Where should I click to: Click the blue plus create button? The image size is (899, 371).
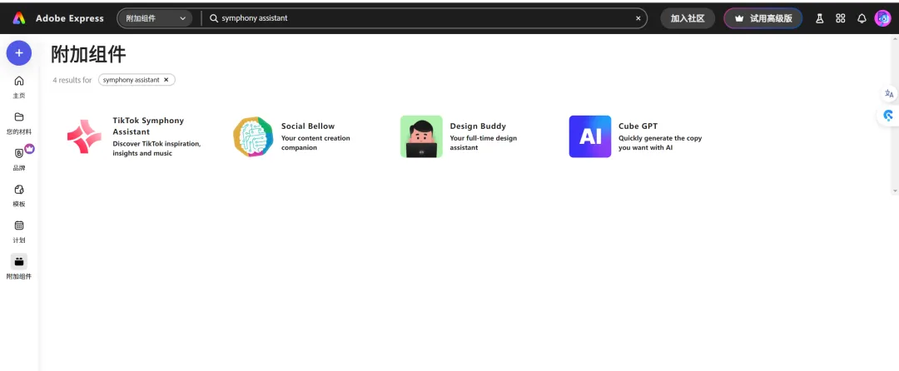(x=19, y=52)
